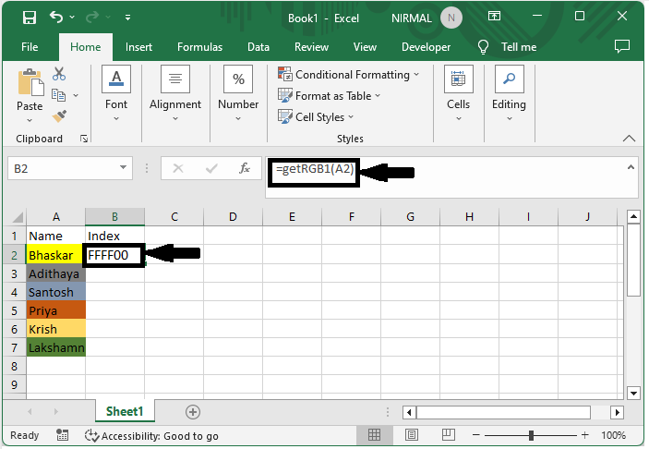Open the File tab

coord(30,47)
